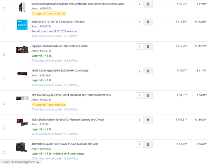Screen dimensions: 208x164
Task: Click the Intel Core i3 box thumbnail
Action: [22, 25]
